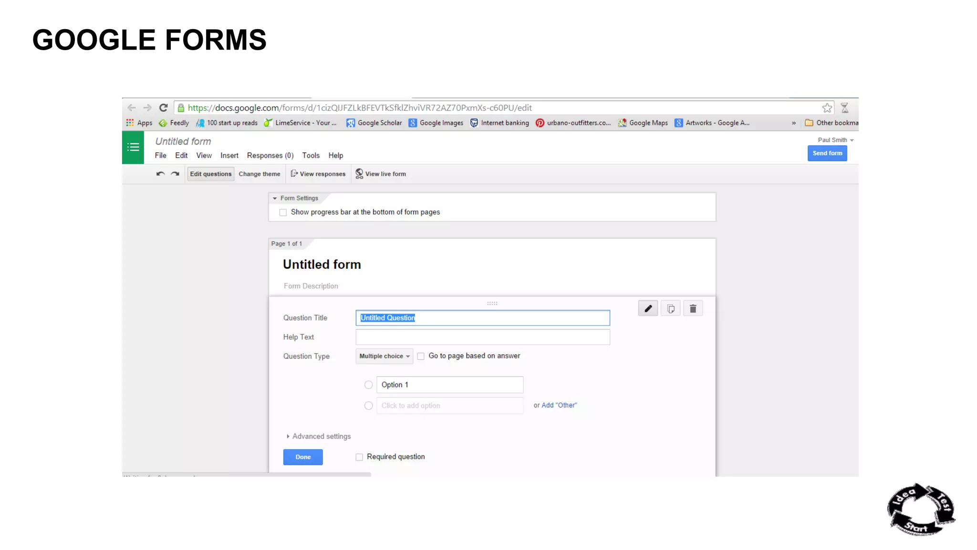The width and height of the screenshot is (977, 550).
Task: Click the question drag handle dots
Action: click(492, 303)
